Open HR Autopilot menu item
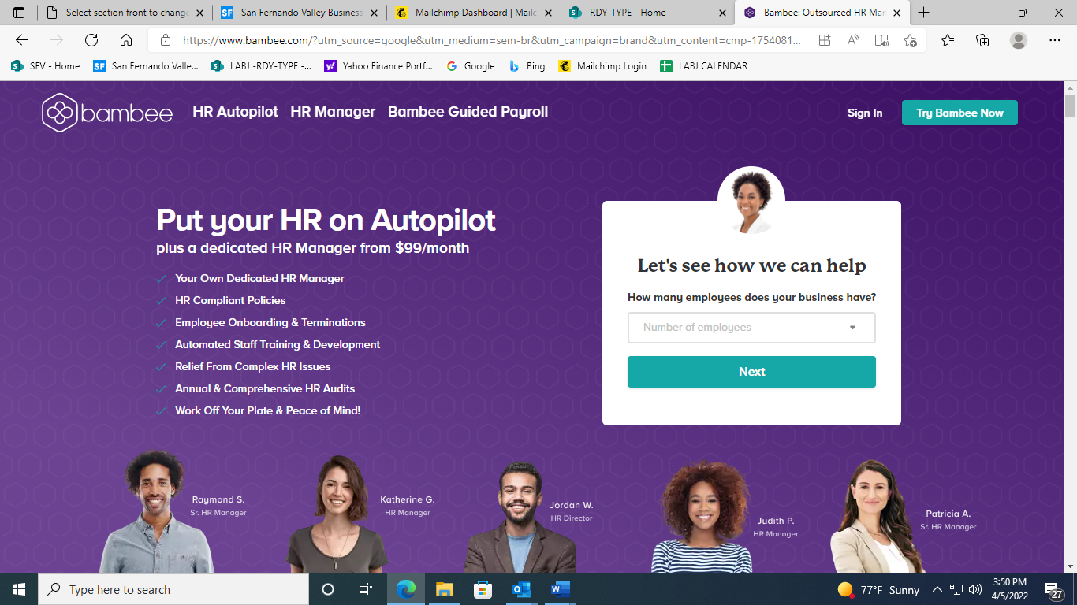 [235, 112]
